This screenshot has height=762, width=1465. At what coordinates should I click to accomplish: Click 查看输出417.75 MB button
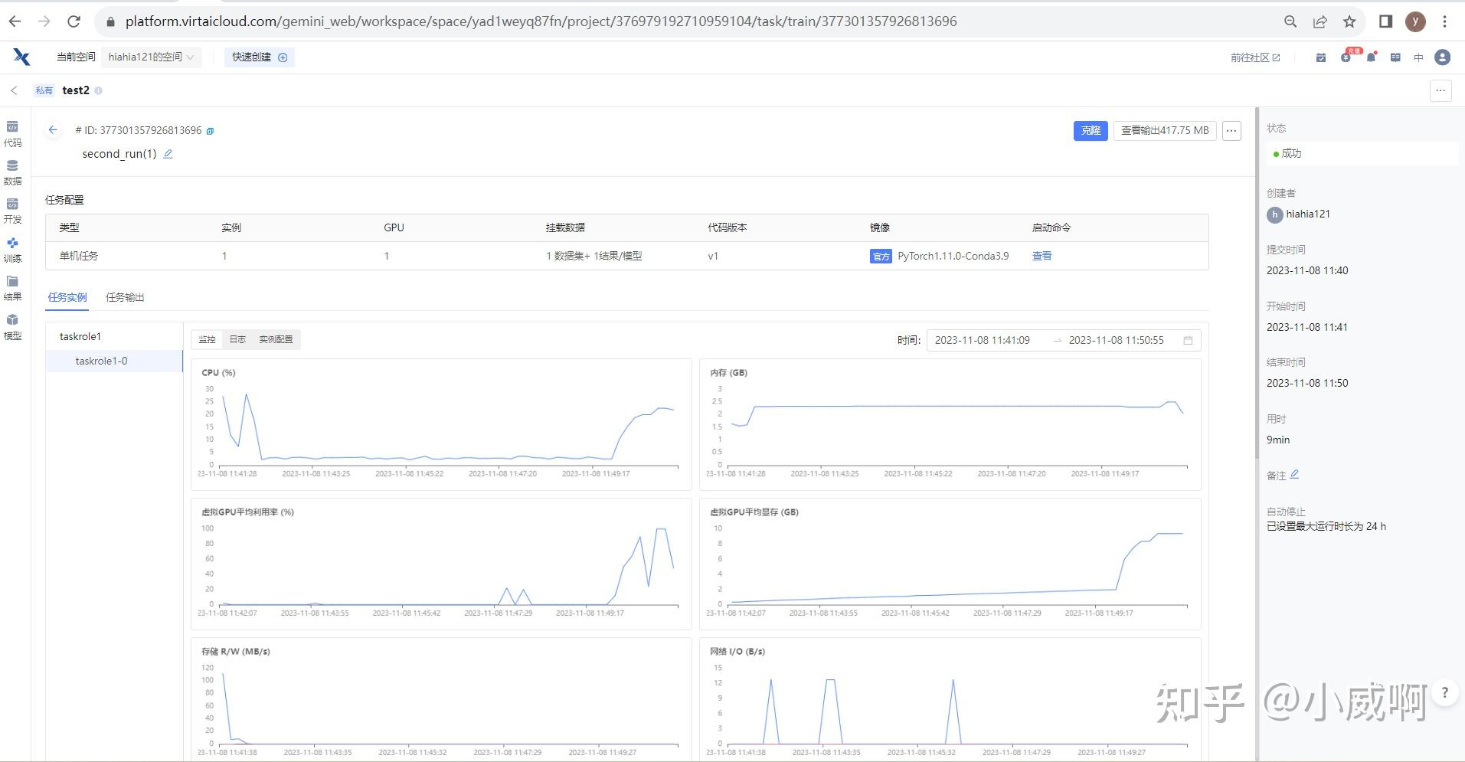pos(1165,131)
